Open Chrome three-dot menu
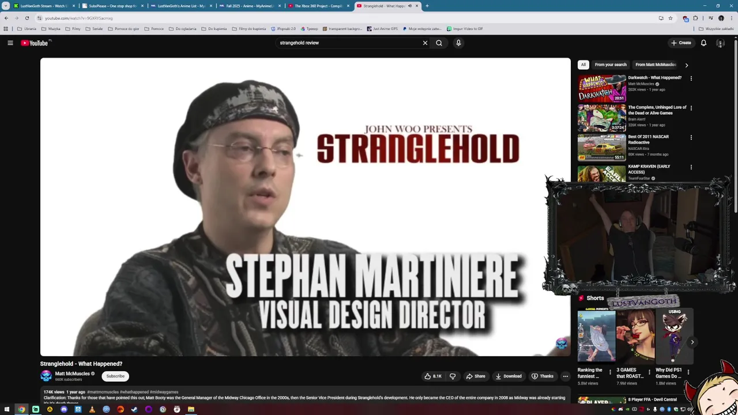The height and width of the screenshot is (415, 738). (x=732, y=18)
